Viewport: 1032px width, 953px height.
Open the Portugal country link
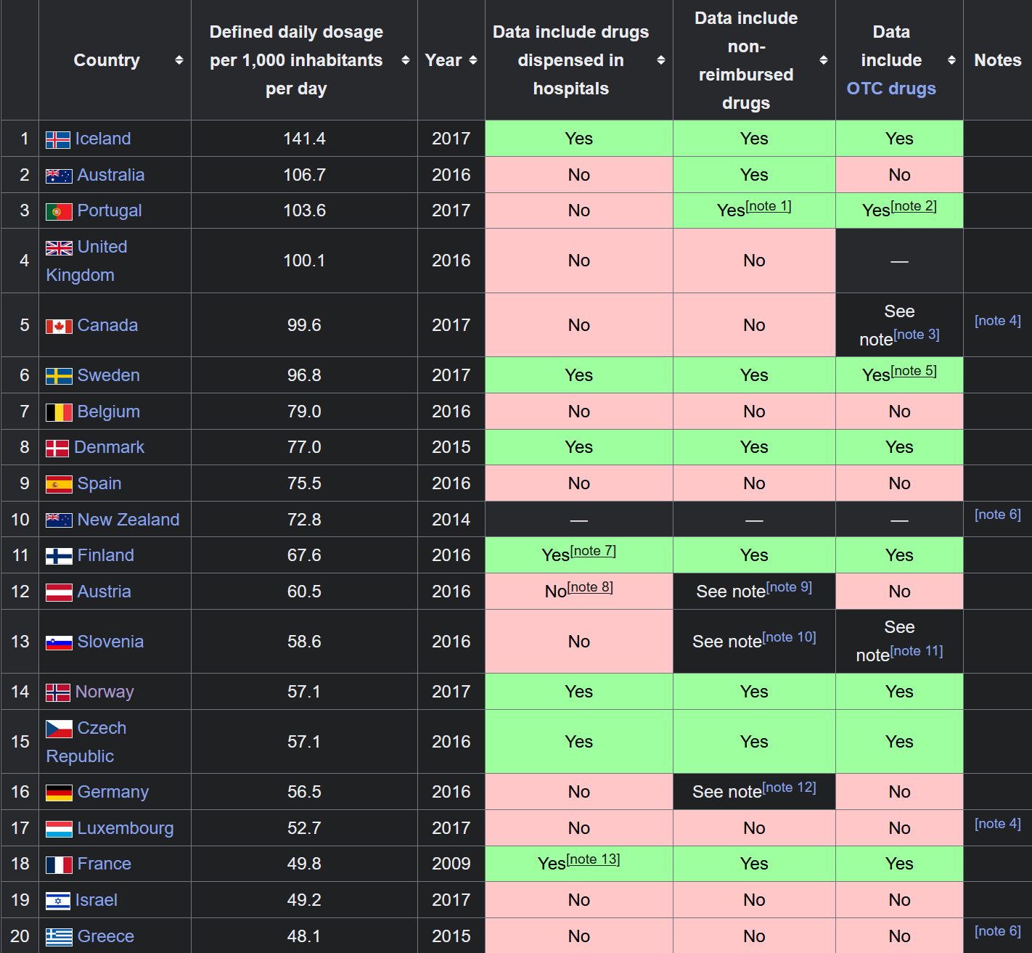(110, 210)
